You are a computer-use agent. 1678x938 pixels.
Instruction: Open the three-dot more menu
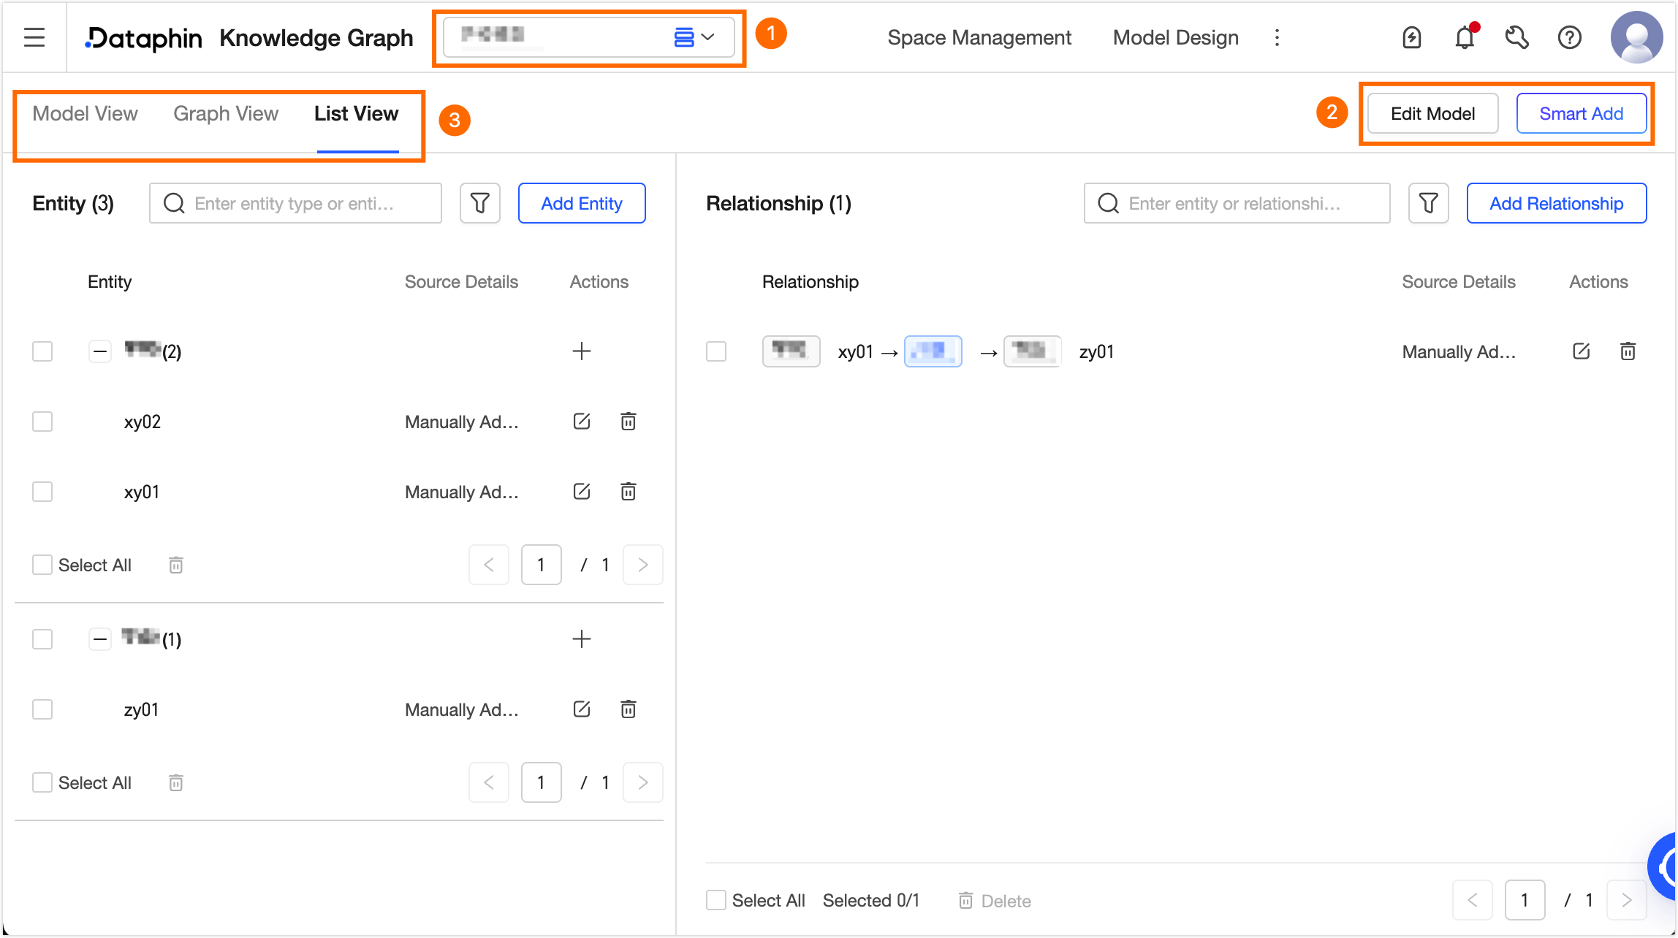[x=1277, y=37]
